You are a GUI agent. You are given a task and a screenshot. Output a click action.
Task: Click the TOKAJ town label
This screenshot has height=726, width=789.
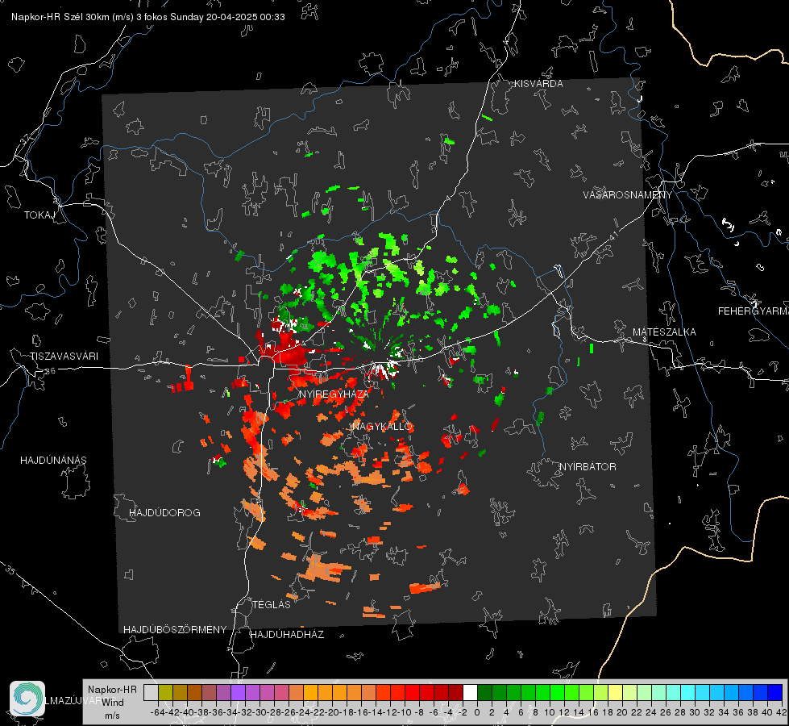click(x=39, y=215)
